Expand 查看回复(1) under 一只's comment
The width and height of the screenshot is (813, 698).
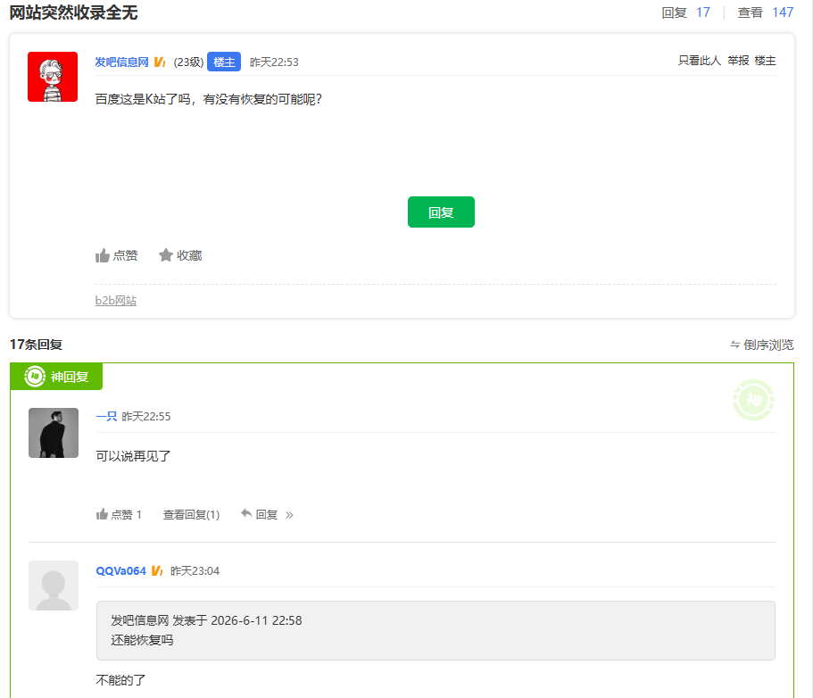(191, 514)
